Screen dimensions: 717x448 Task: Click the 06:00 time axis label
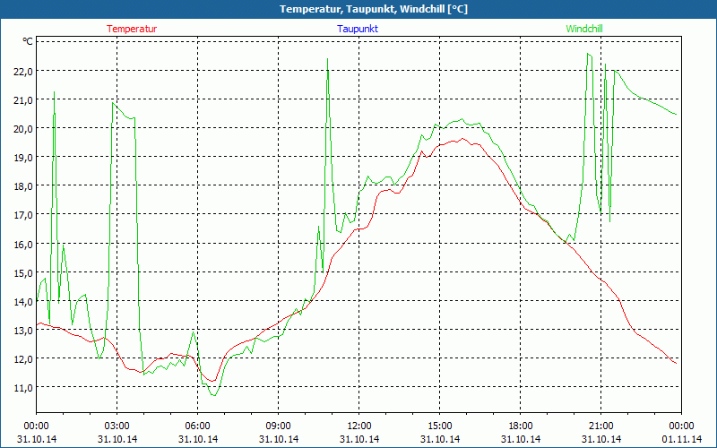(x=198, y=426)
